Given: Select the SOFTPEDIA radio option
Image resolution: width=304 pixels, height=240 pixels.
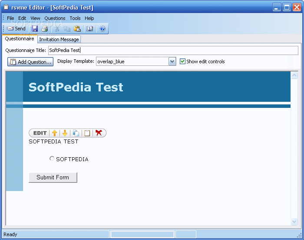Looking at the screenshot, I should 52,159.
